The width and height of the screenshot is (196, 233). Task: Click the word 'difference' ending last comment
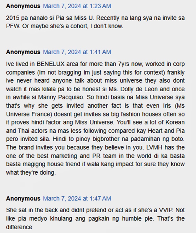point(19,227)
